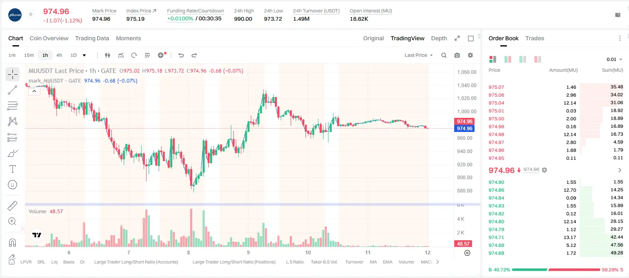Select the 4h timeframe
The image size is (629, 278).
[x=59, y=55]
